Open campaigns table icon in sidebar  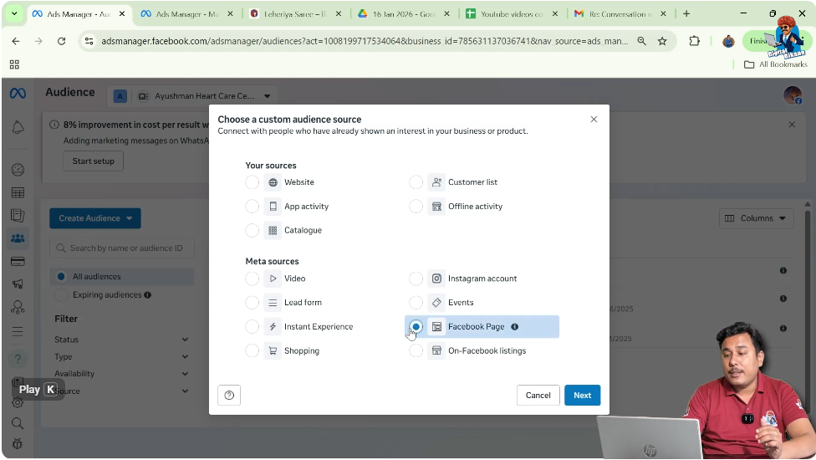coord(18,192)
